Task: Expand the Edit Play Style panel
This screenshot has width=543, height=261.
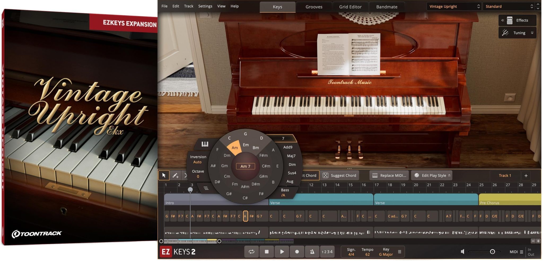Action: pos(449,175)
